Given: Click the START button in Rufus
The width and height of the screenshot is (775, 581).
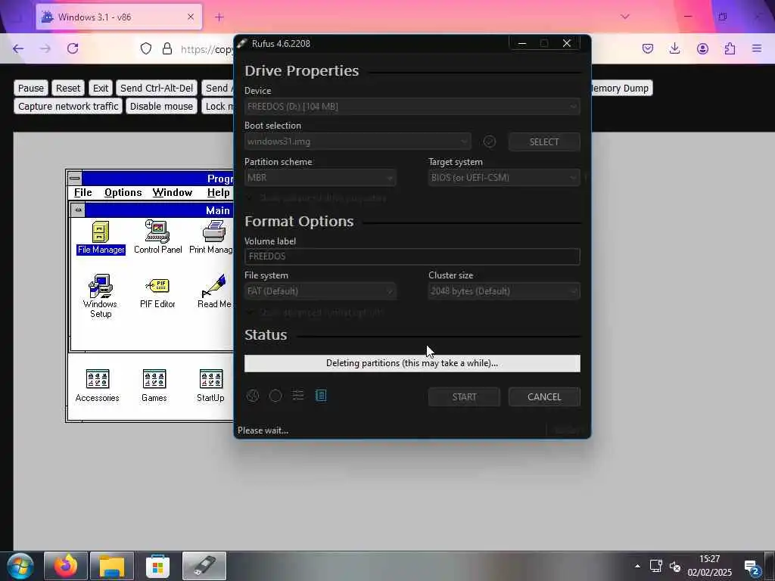Looking at the screenshot, I should (464, 396).
